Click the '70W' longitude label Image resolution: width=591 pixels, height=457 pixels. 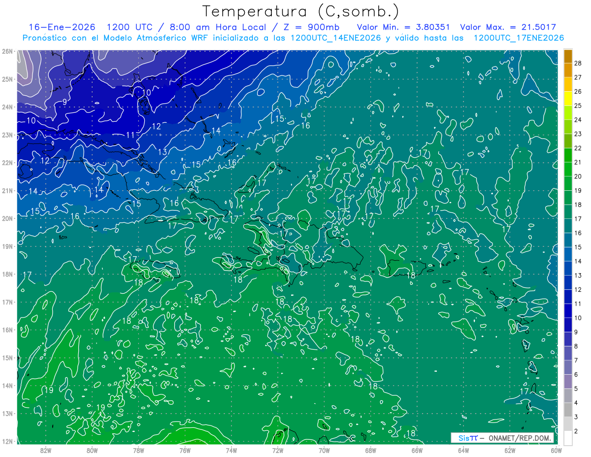(324, 450)
